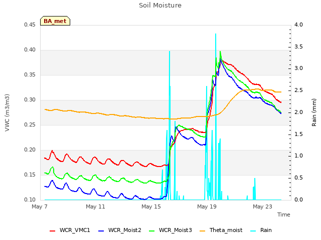Toggle WCR_Moist2 series in the legend
This screenshot has width=321, height=240.
click(120, 230)
